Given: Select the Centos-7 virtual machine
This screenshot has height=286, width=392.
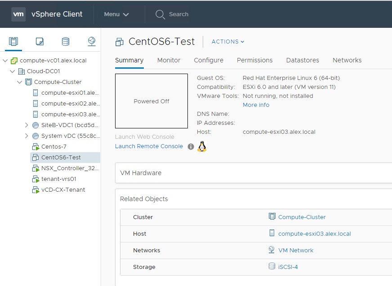Looking at the screenshot, I should 53,147.
